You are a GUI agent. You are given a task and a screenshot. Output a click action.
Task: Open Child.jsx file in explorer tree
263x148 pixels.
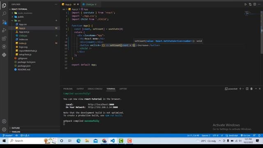(x=34, y=36)
